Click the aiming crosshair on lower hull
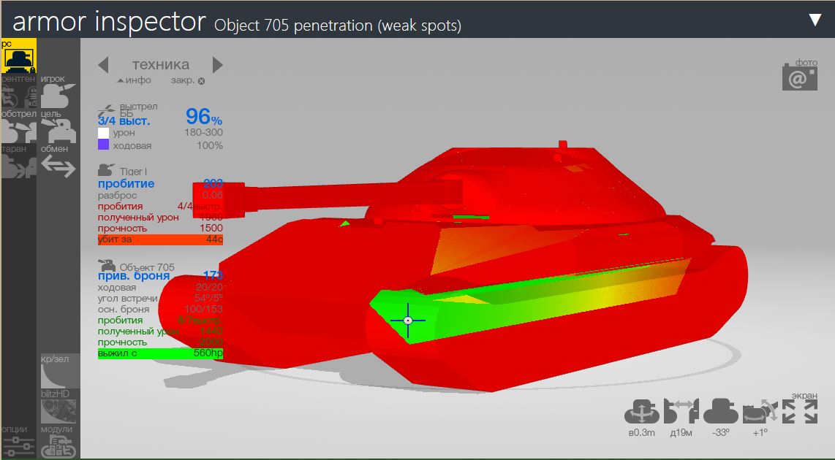This screenshot has width=835, height=460. (x=408, y=320)
